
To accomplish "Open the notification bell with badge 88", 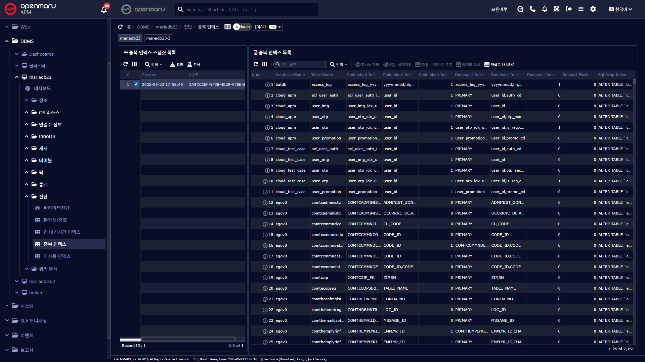I will click(104, 9).
